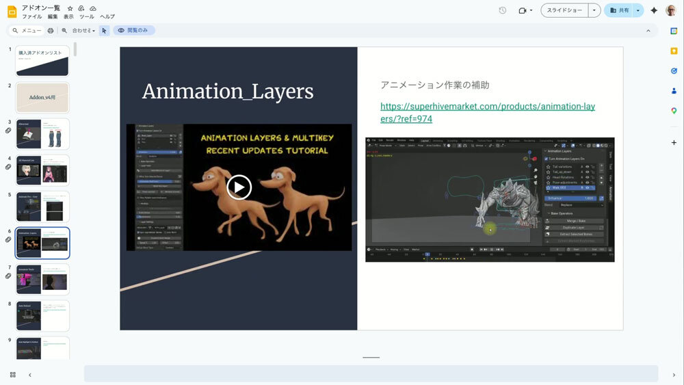The height and width of the screenshot is (385, 684).
Task: Open Google Keep in side panel
Action: (x=674, y=51)
